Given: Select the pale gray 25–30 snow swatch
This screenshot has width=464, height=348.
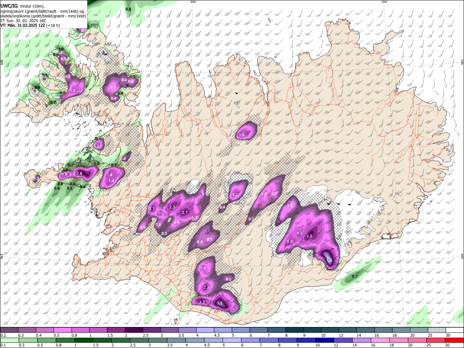Looking at the screenshot, I should pos(437,330).
